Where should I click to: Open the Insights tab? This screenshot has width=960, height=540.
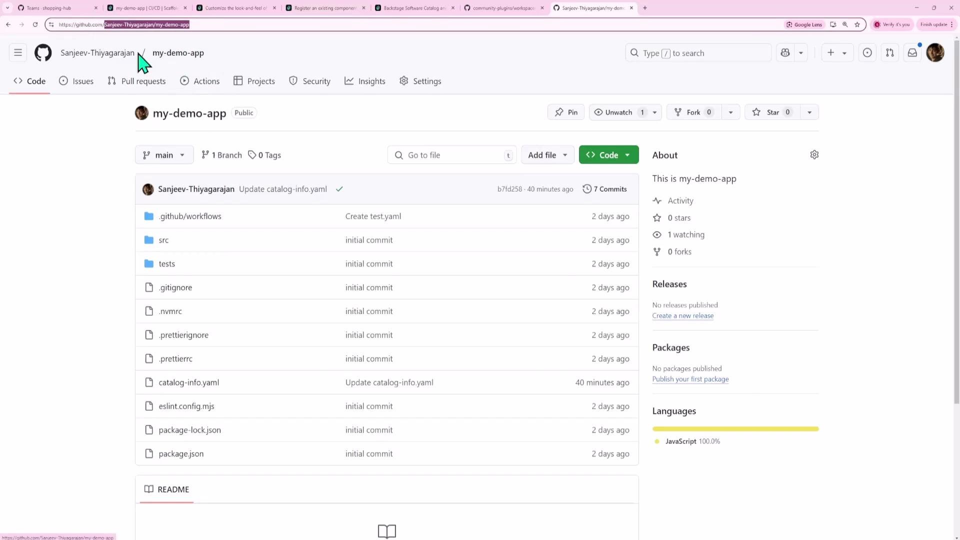pos(365,81)
